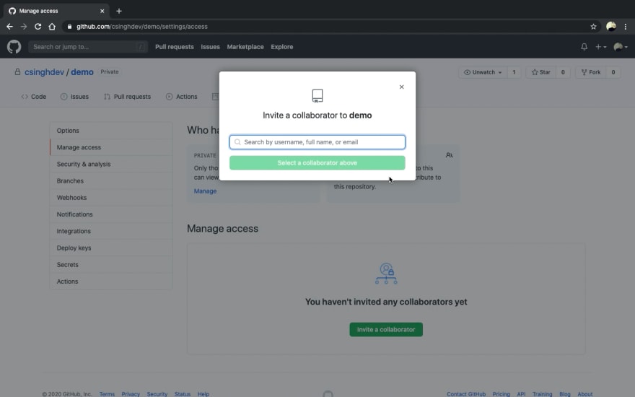The width and height of the screenshot is (635, 397).
Task: Click the Manage link in Private card
Action: point(205,191)
